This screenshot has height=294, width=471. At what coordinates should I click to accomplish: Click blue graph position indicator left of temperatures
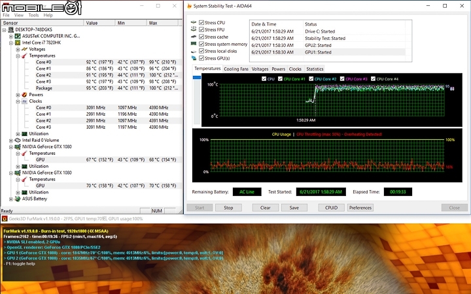pyautogui.click(x=197, y=77)
